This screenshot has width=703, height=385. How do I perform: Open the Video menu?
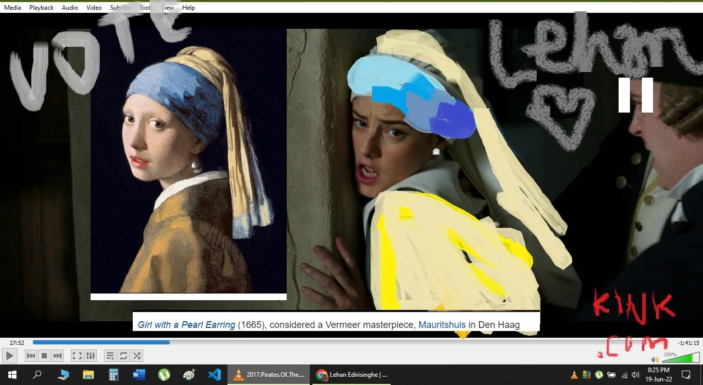[94, 8]
